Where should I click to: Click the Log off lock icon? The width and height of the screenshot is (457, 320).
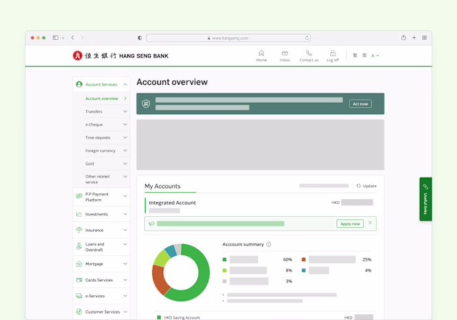332,53
